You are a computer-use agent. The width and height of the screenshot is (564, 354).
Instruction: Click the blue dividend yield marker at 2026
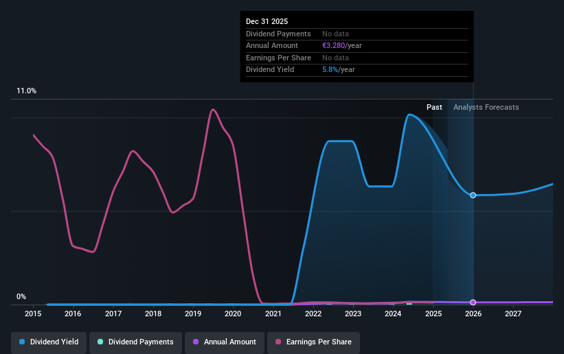click(473, 195)
